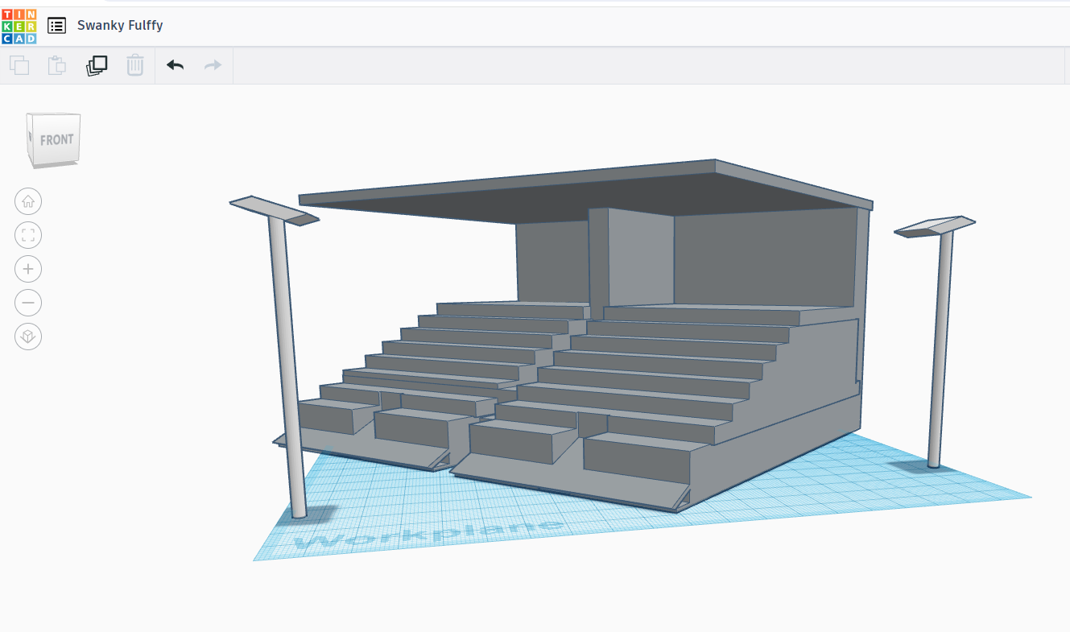Undo the last action
Screen dimensions: 1070x632
coord(175,65)
